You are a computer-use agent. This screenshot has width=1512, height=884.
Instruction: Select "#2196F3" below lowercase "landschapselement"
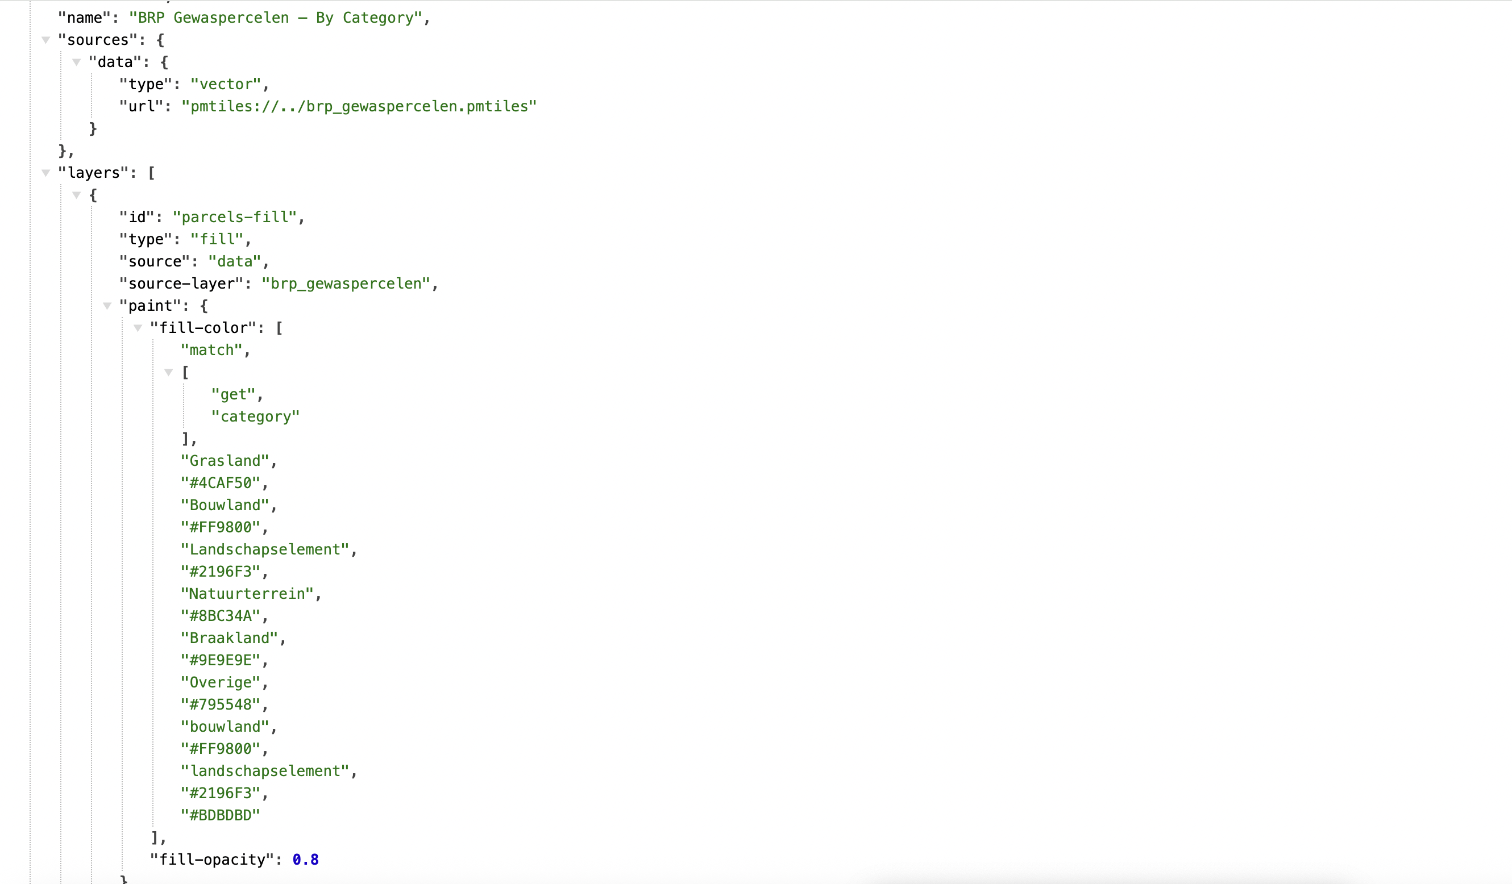pos(220,794)
